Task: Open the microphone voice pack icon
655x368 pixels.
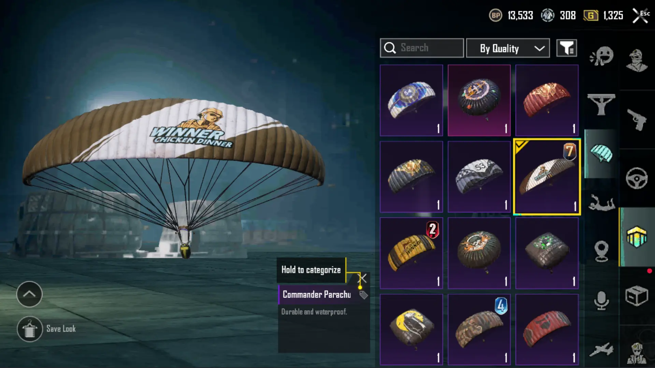Action: (601, 301)
